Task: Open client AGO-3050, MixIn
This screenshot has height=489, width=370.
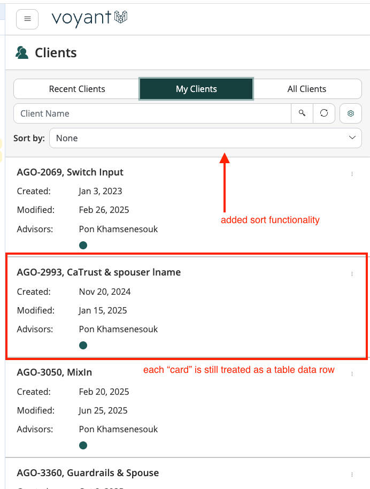Action: click(54, 372)
